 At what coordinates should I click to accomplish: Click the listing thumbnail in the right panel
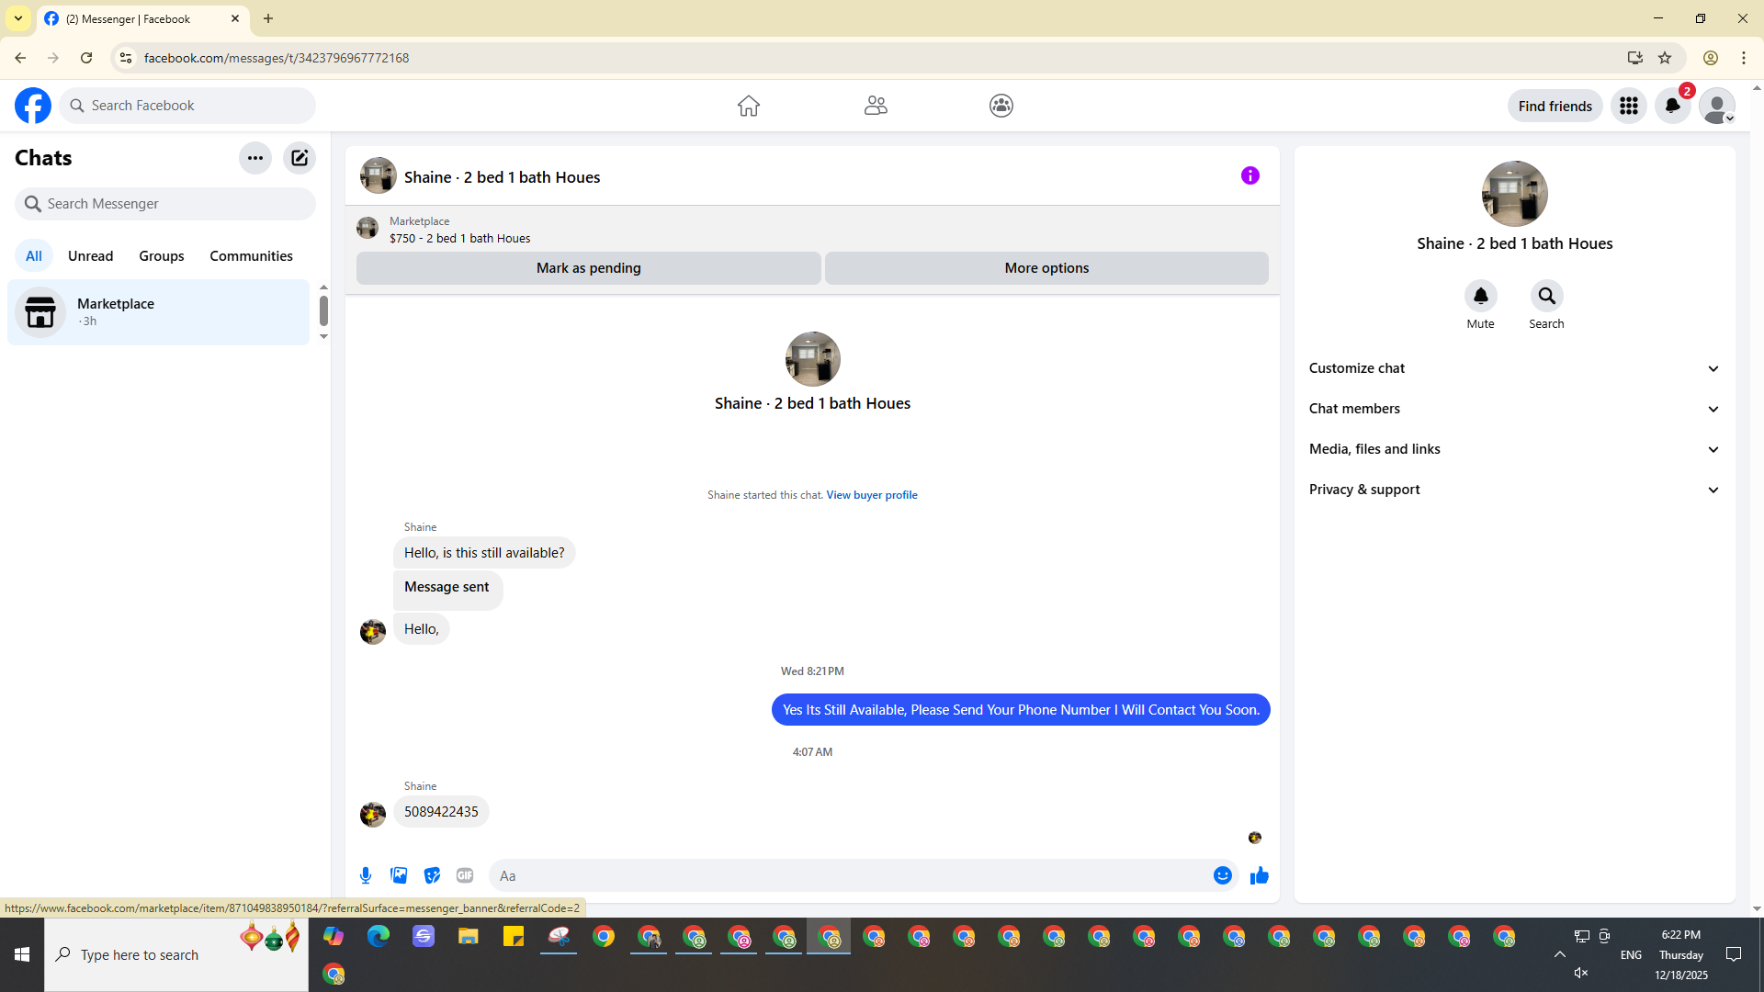1514,194
